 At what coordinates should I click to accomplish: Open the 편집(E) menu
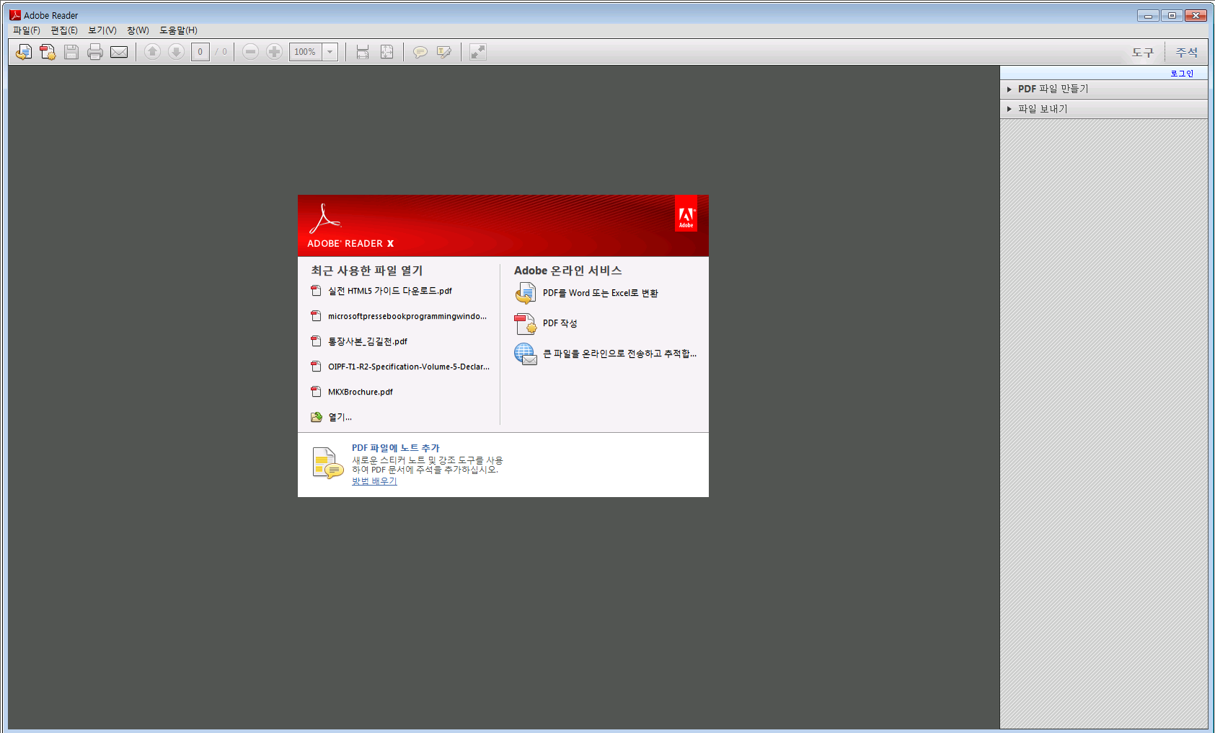tap(64, 30)
